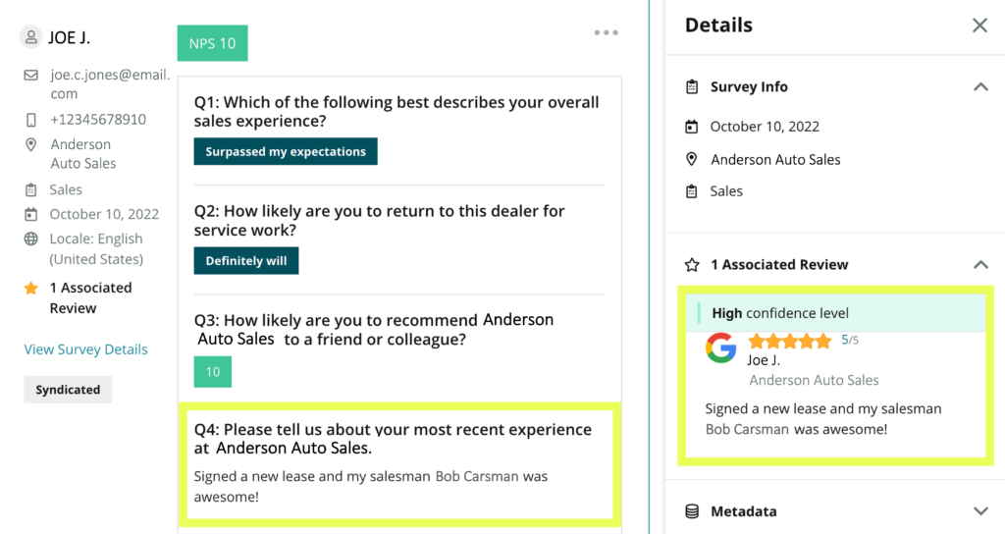Click the globe locale icon
Image resolution: width=1005 pixels, height=534 pixels.
click(x=31, y=239)
